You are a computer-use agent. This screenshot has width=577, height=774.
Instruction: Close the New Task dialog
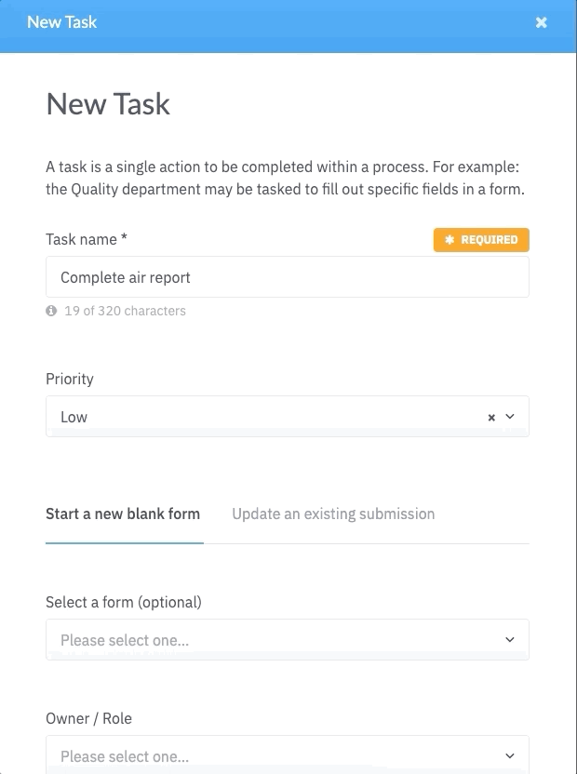541,22
